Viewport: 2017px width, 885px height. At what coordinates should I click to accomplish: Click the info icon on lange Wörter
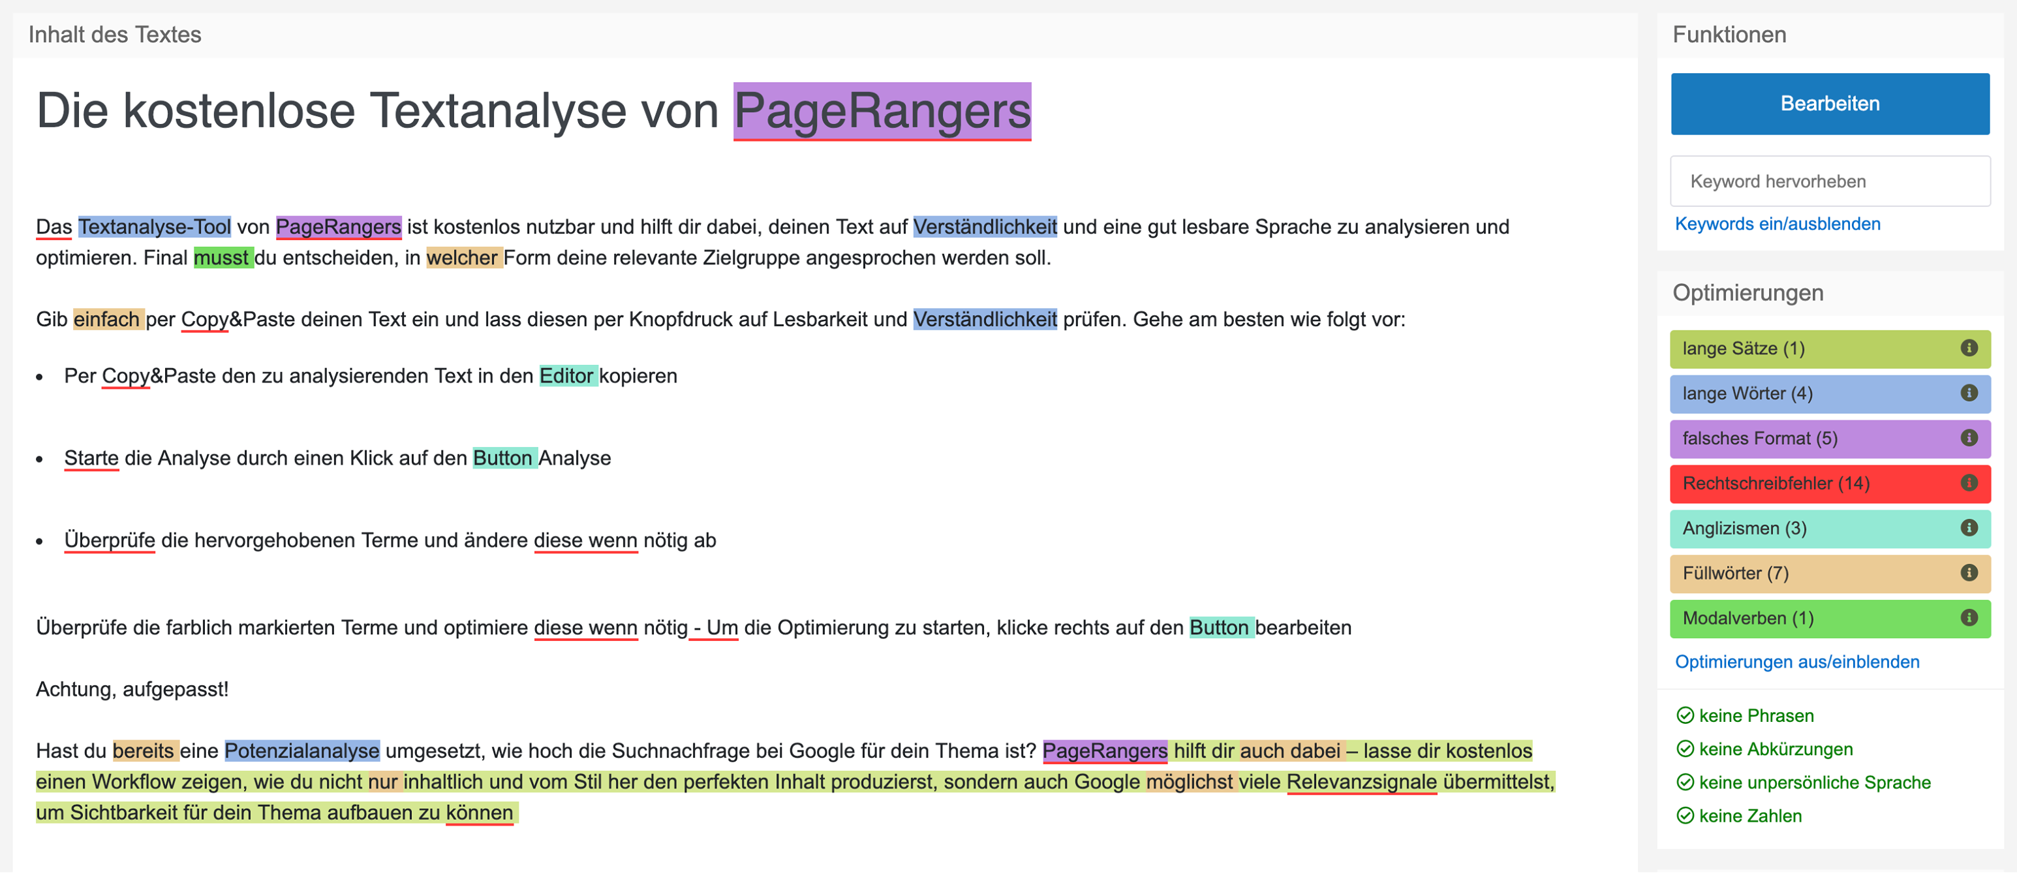1969,392
